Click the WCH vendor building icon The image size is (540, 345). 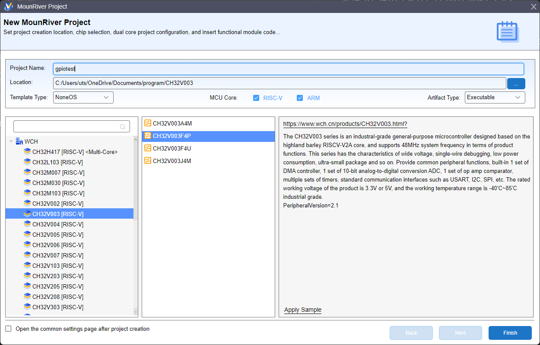[x=19, y=141]
